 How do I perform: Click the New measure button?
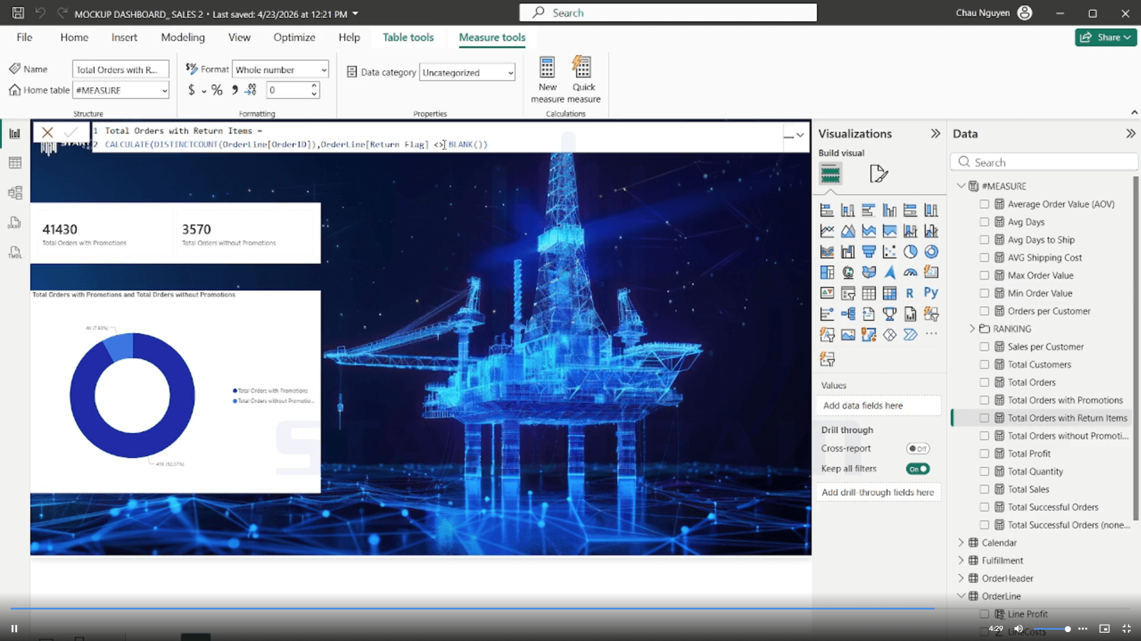click(547, 80)
